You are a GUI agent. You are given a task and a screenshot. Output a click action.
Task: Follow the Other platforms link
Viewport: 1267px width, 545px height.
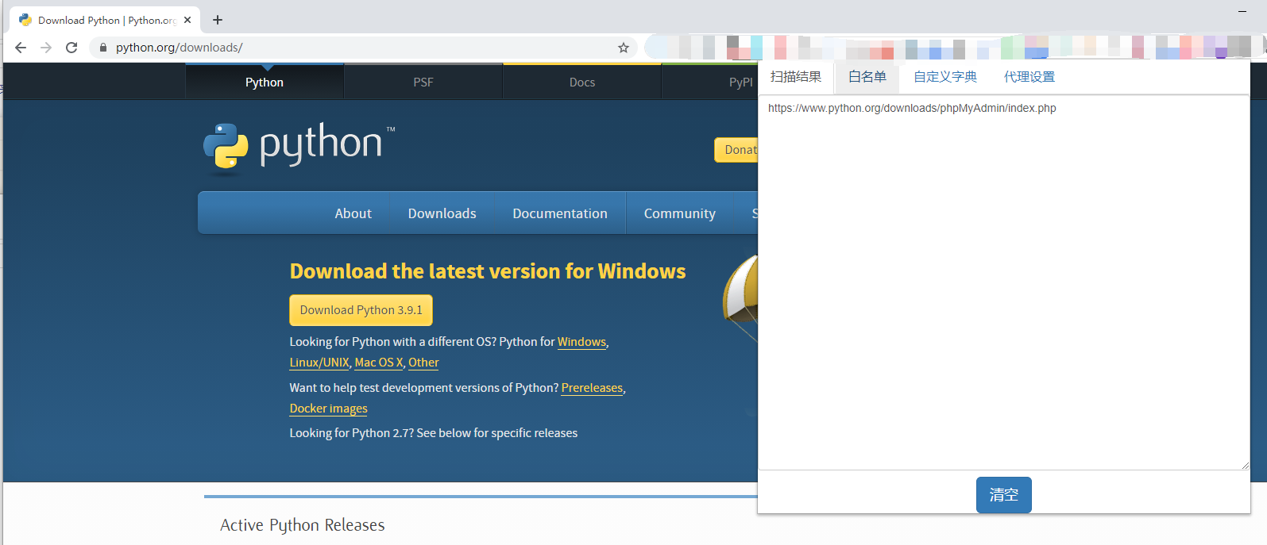pyautogui.click(x=423, y=363)
